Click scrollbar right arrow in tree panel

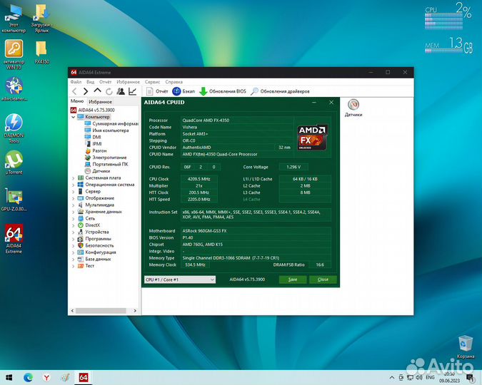tap(135, 311)
